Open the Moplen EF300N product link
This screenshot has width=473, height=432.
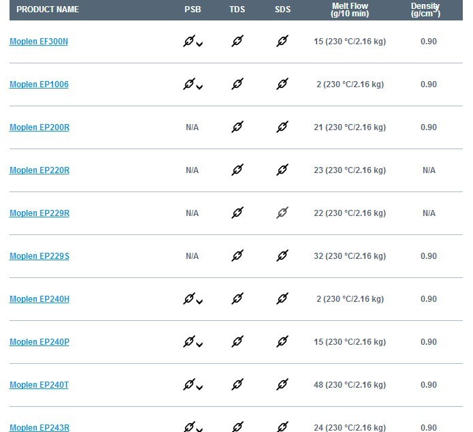pyautogui.click(x=39, y=42)
